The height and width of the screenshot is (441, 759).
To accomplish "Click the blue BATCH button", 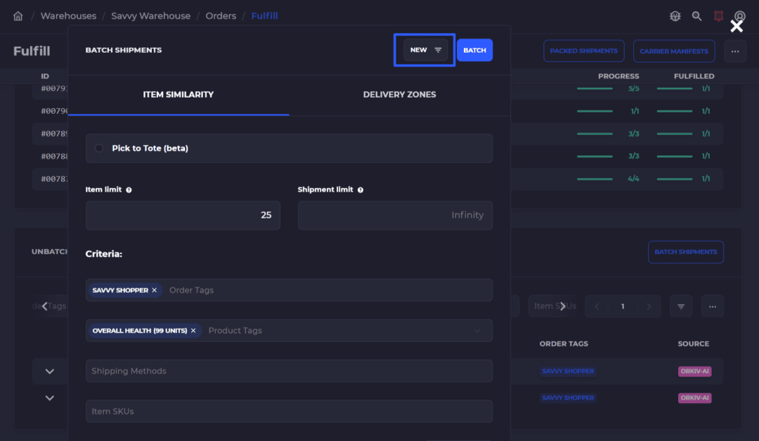I will (x=474, y=51).
